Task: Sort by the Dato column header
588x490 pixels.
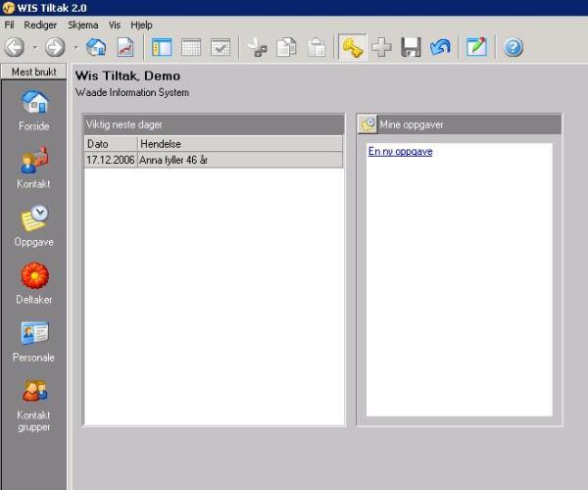Action: (111, 144)
